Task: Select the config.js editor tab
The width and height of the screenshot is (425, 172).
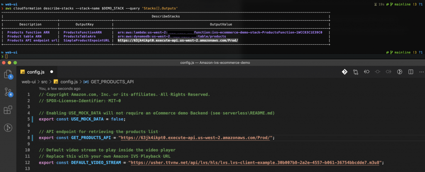Action: tap(37, 72)
